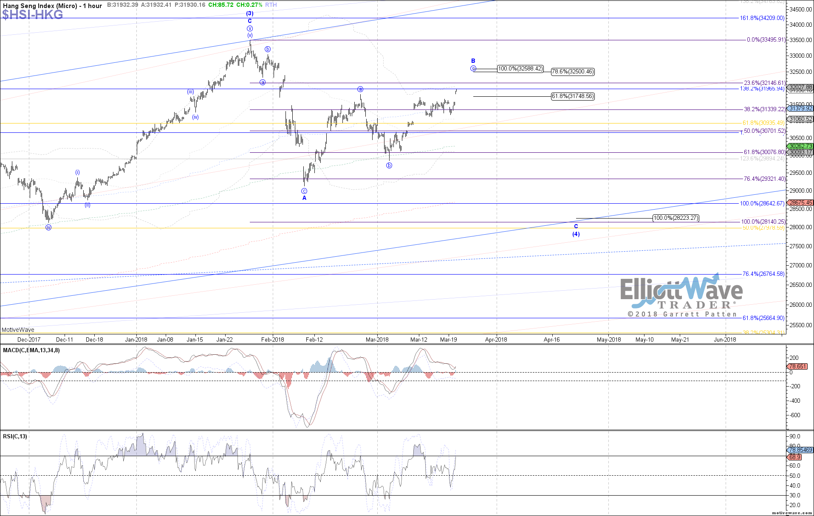Select the blue B wave label
This screenshot has width=814, height=516.
pyautogui.click(x=473, y=61)
